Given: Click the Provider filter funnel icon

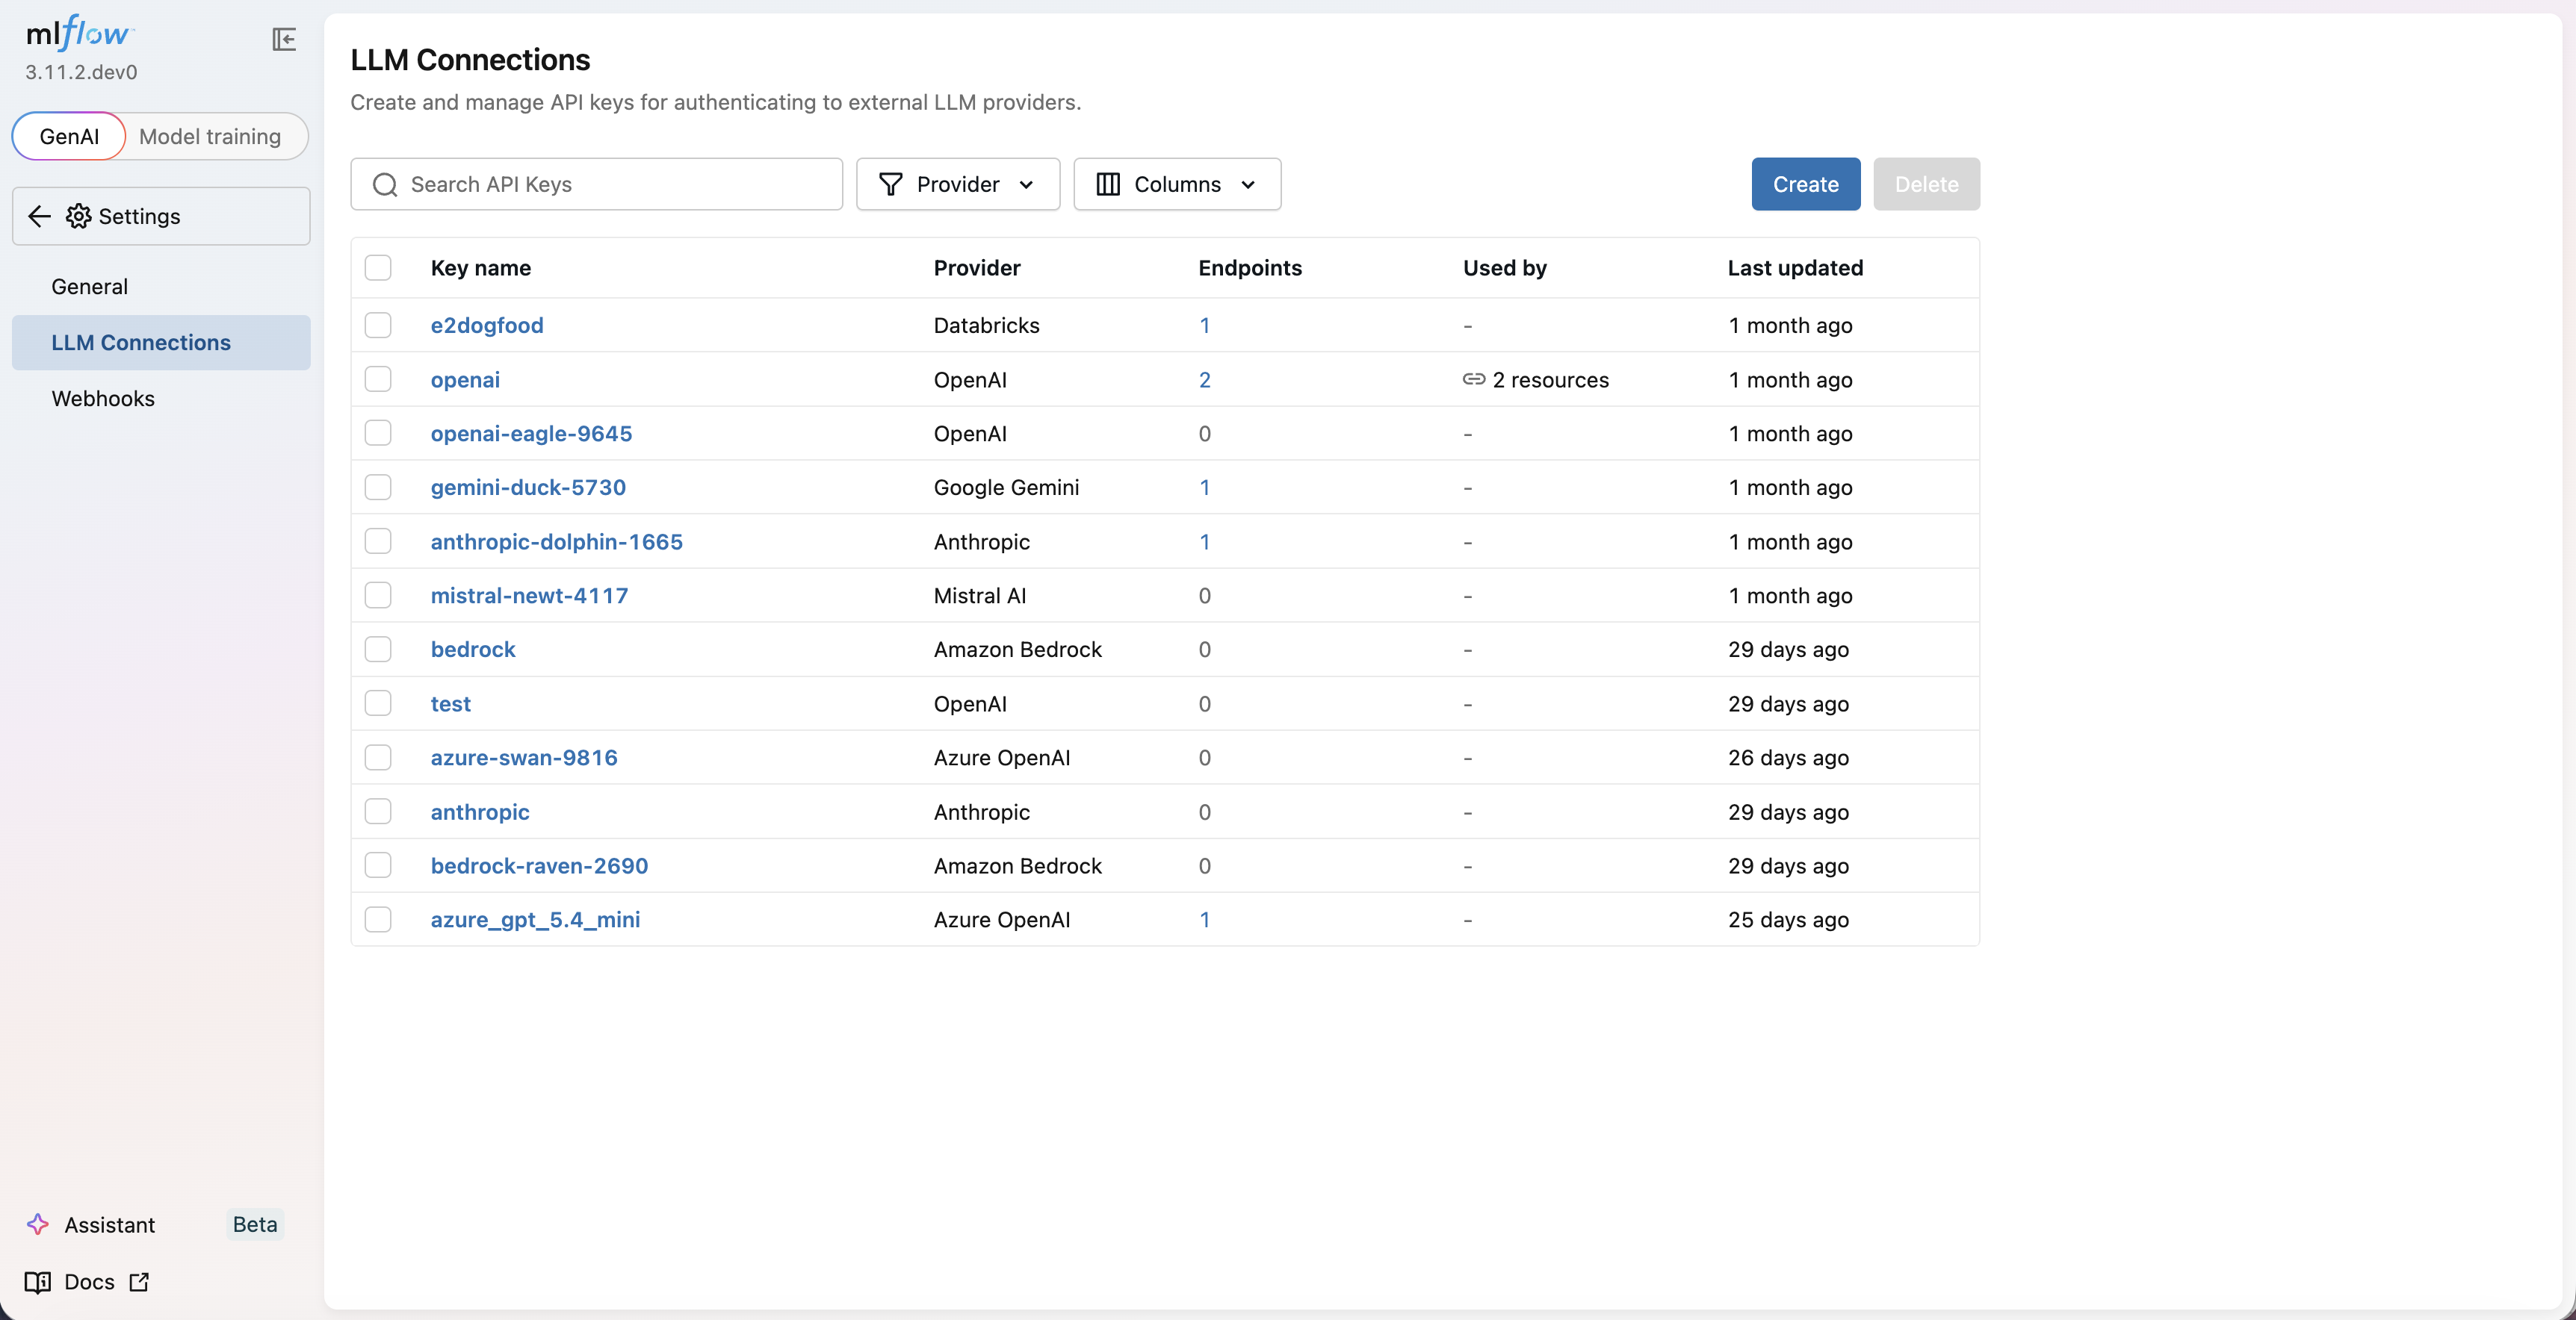Looking at the screenshot, I should pyautogui.click(x=890, y=184).
